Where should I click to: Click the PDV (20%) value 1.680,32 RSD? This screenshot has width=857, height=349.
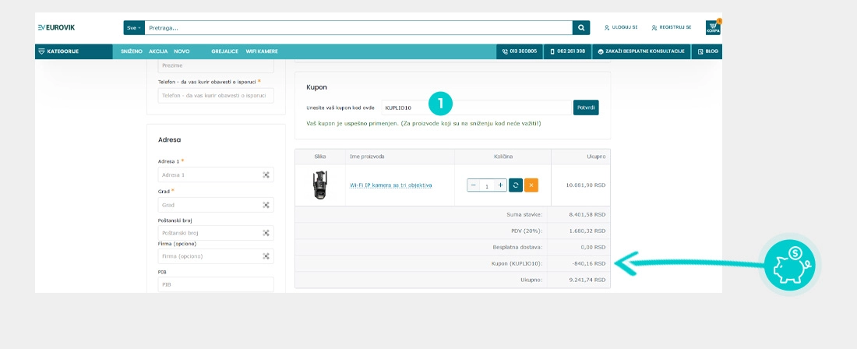pyautogui.click(x=587, y=231)
